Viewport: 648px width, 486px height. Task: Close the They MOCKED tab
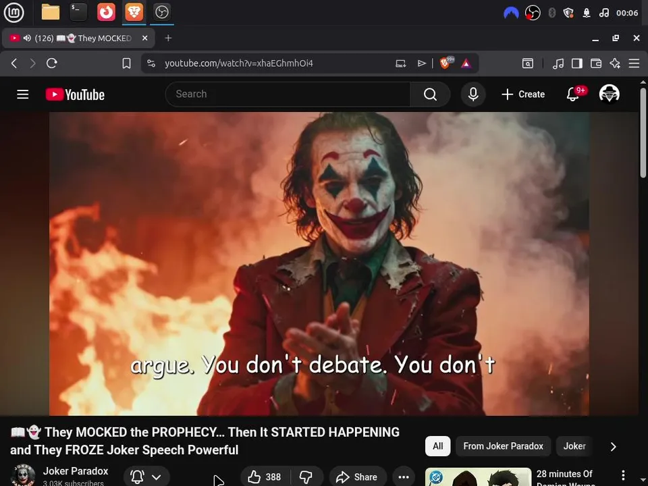tap(144, 38)
